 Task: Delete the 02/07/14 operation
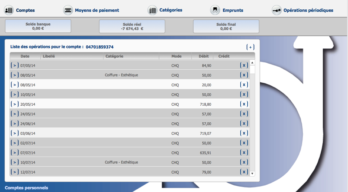point(244,143)
